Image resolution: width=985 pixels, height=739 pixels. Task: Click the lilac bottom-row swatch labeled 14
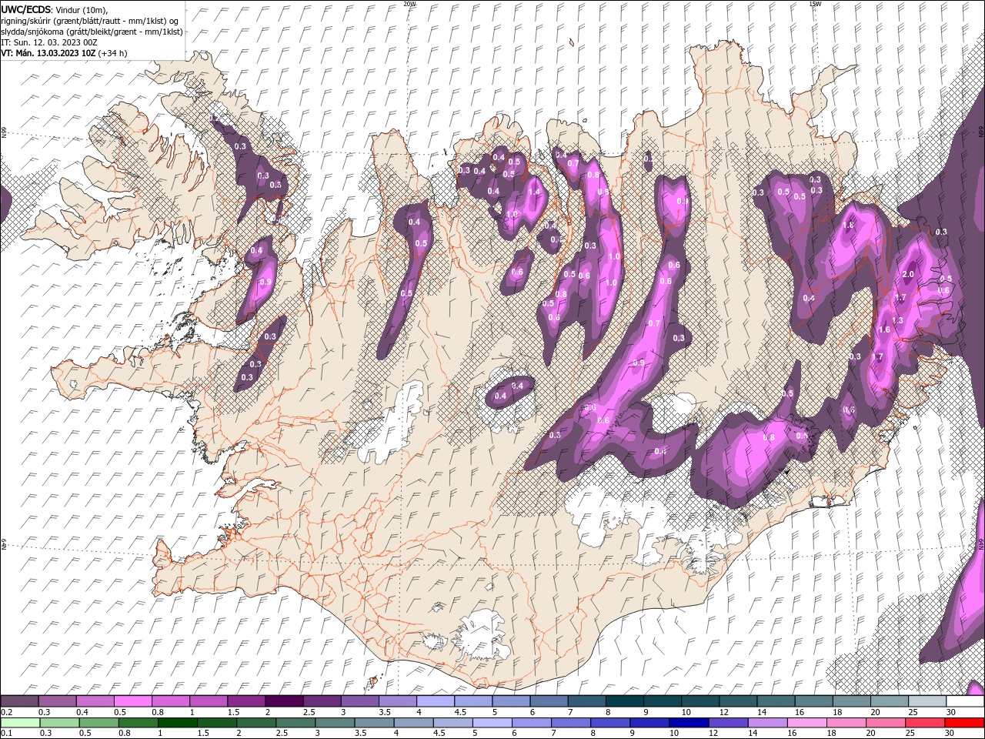click(767, 723)
